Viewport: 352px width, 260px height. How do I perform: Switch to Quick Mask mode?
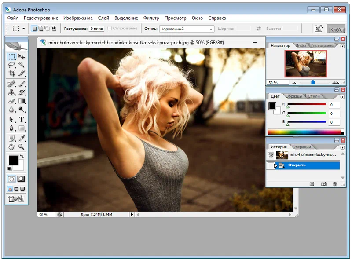21,179
